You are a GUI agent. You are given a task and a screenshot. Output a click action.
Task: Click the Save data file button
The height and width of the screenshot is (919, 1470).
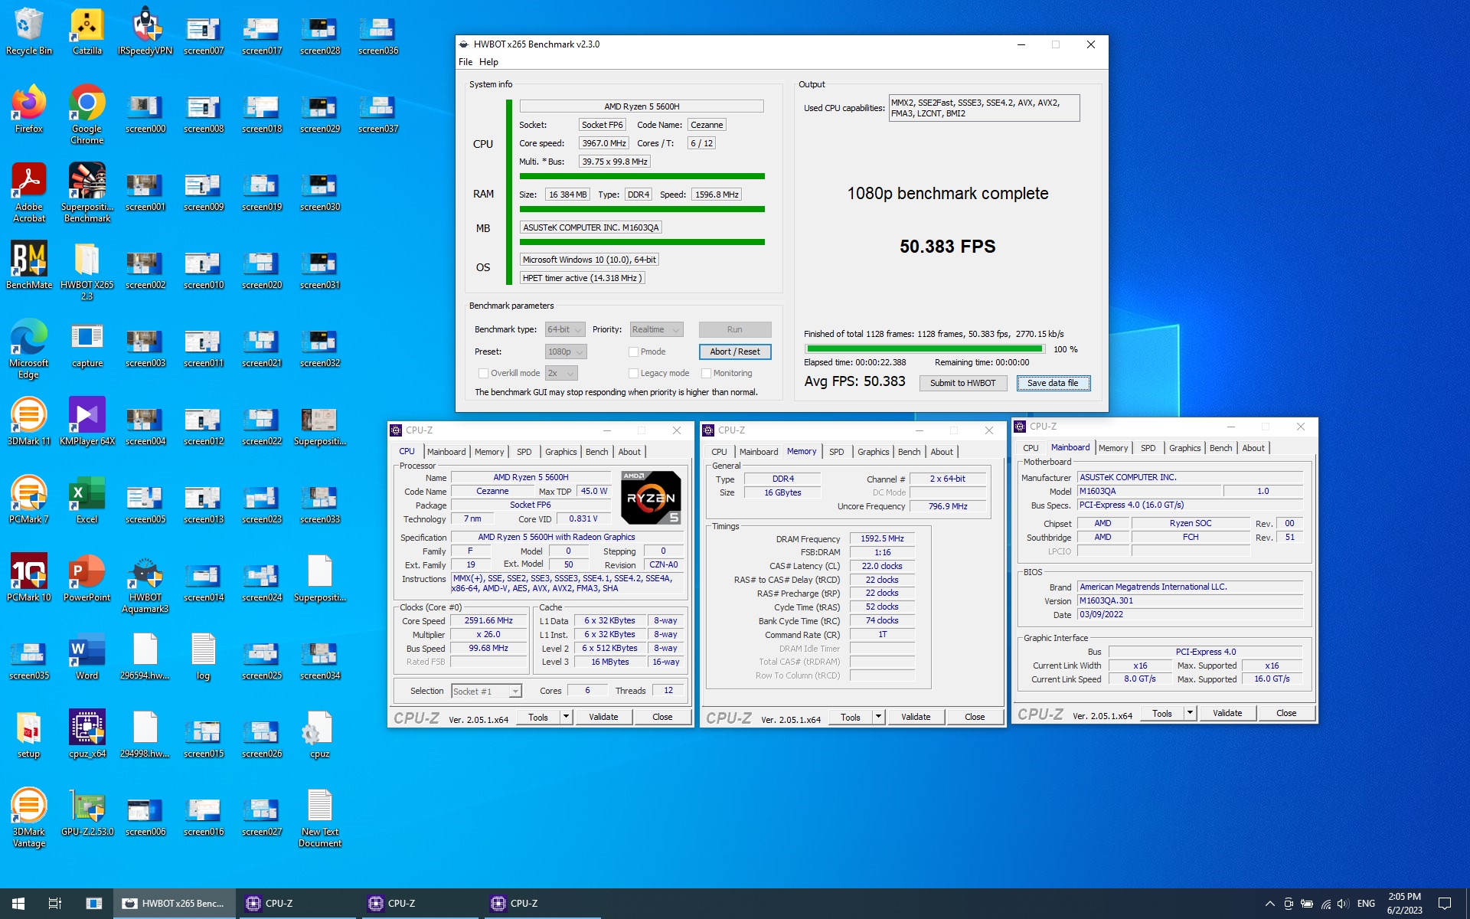pyautogui.click(x=1053, y=383)
